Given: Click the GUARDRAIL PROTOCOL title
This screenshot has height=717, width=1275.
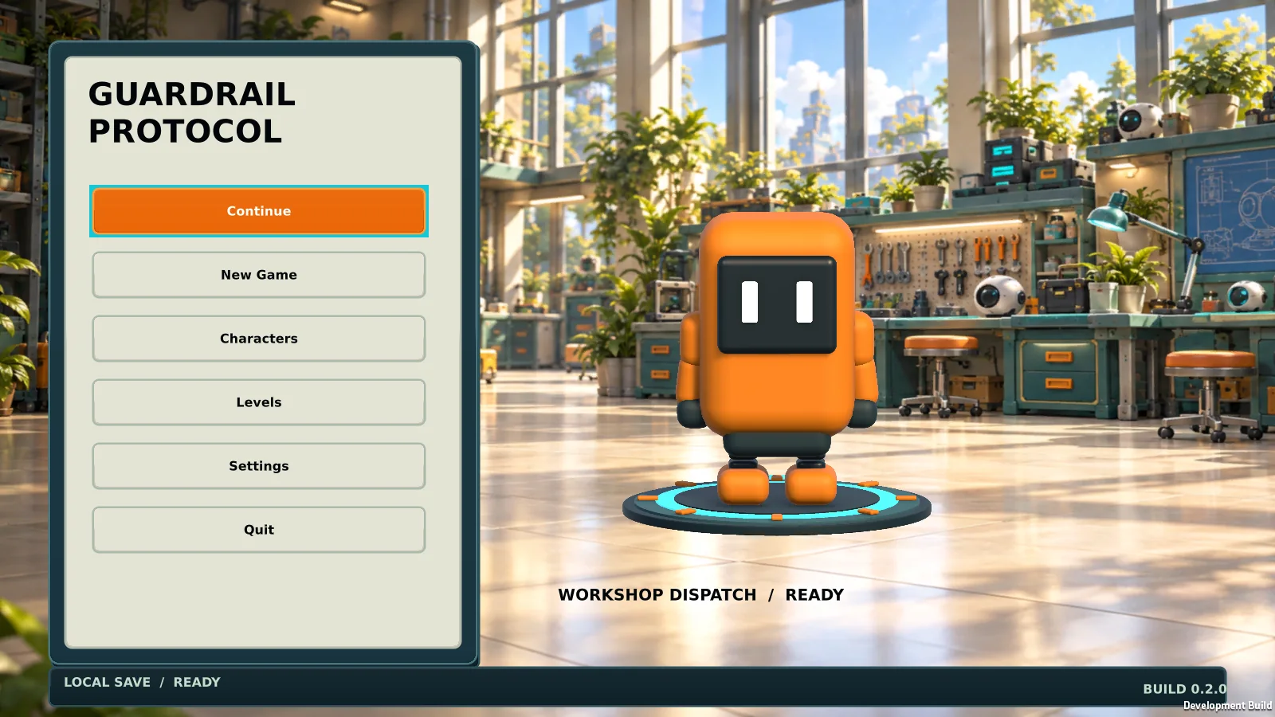Looking at the screenshot, I should pyautogui.click(x=192, y=112).
